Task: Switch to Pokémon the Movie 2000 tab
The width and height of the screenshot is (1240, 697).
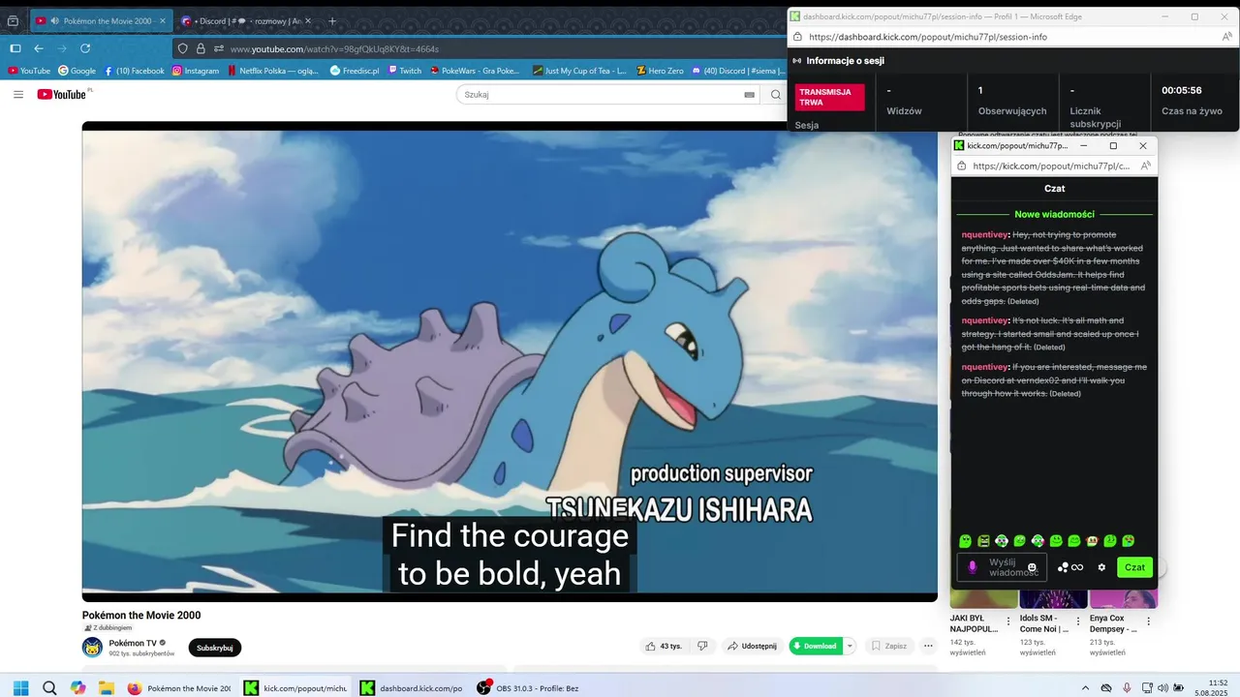Action: tap(101, 20)
